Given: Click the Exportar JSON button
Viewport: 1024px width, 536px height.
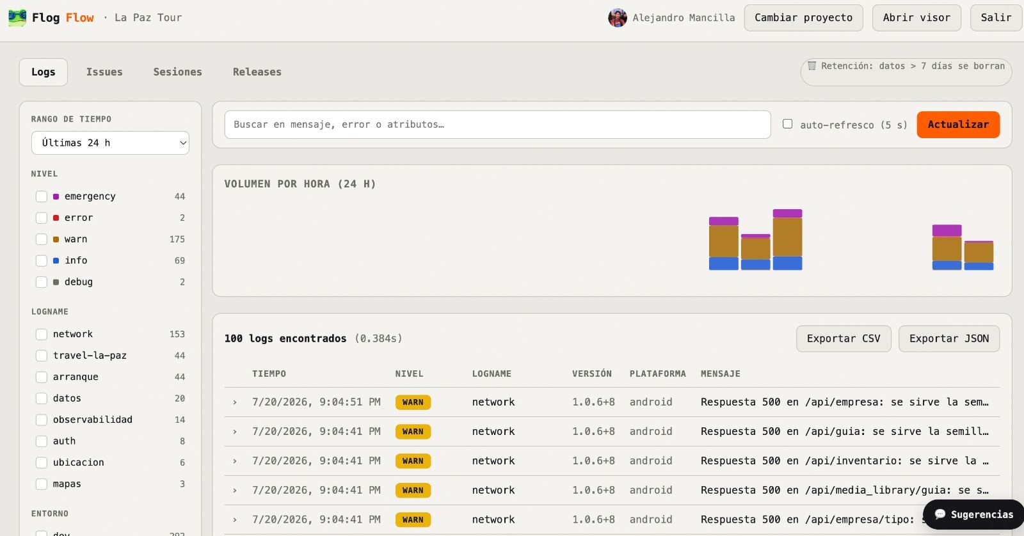Looking at the screenshot, I should click(x=949, y=338).
